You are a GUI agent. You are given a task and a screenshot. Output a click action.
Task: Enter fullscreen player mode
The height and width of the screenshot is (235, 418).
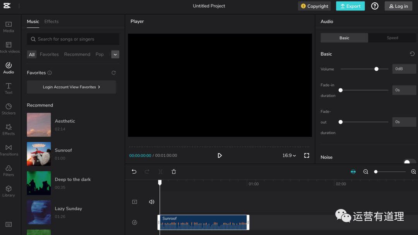coord(307,156)
